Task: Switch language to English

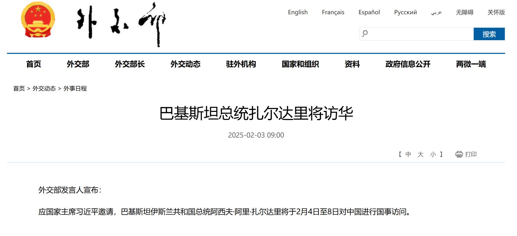Action: click(x=298, y=12)
